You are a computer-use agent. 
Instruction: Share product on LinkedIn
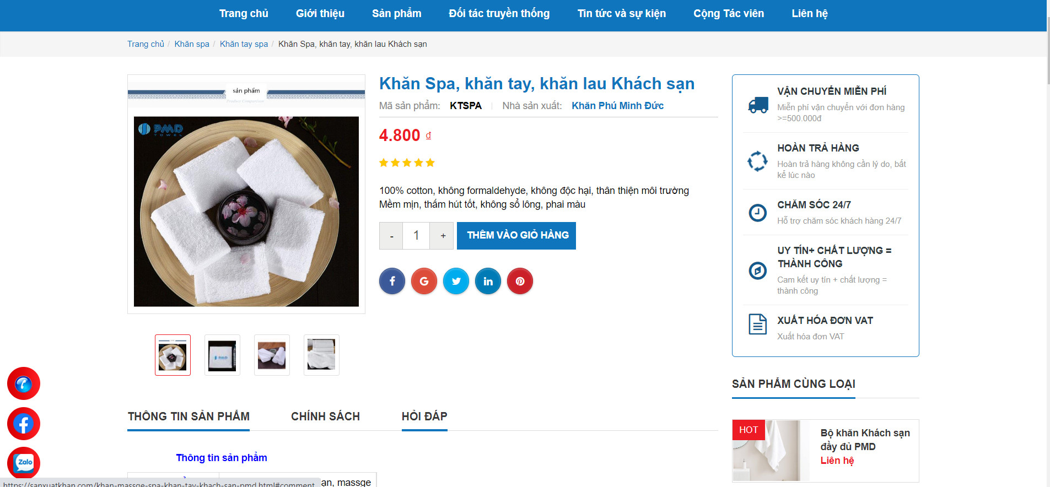[x=488, y=282]
